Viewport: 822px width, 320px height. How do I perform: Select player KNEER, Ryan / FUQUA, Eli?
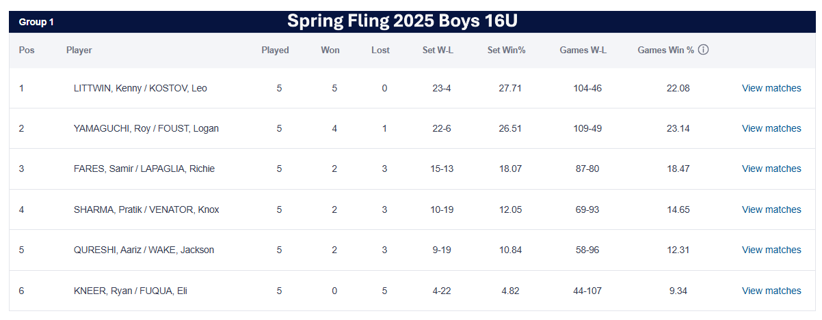point(131,291)
